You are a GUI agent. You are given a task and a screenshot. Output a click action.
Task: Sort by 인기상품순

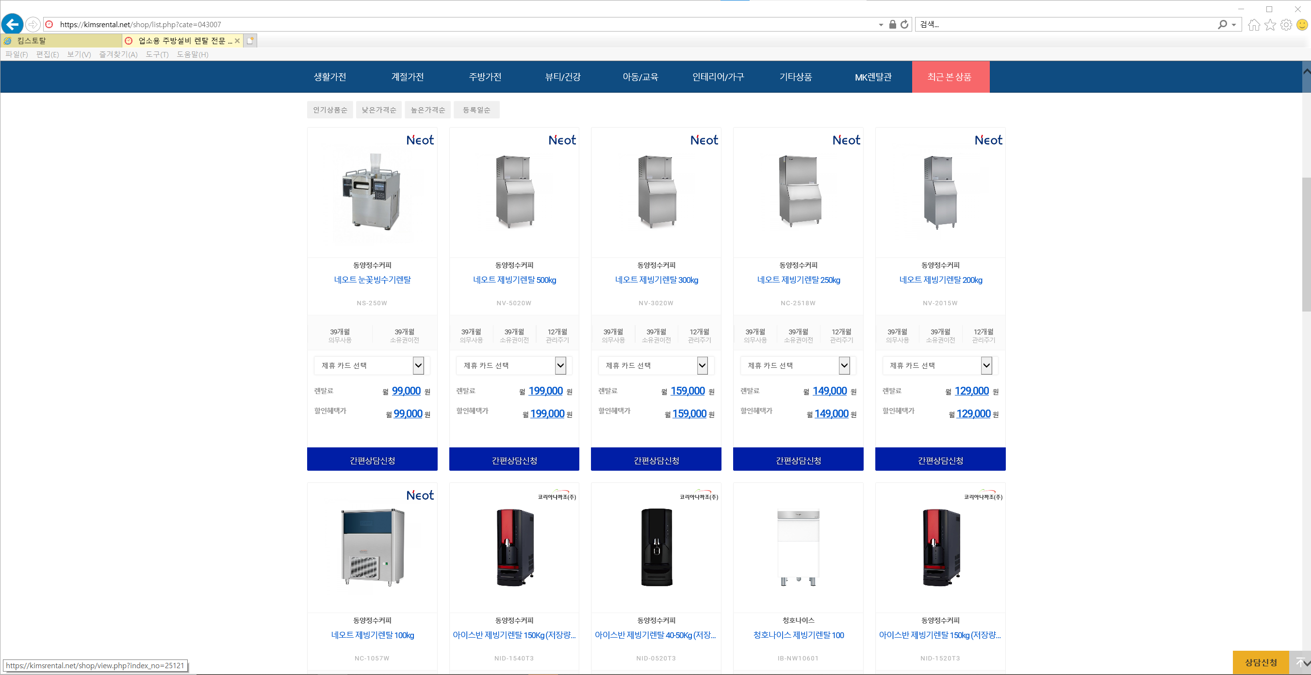tap(330, 110)
